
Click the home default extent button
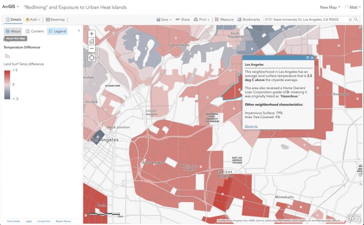coord(91,41)
